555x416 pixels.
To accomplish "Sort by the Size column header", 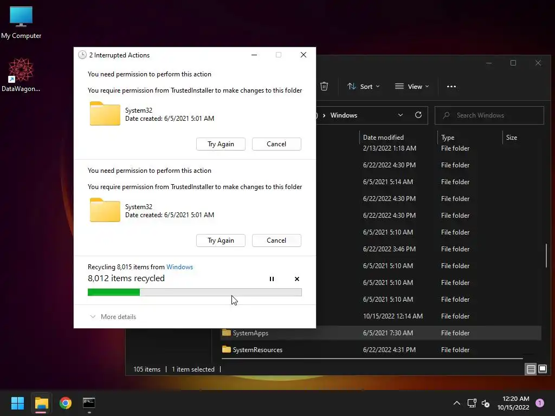I will 512,137.
